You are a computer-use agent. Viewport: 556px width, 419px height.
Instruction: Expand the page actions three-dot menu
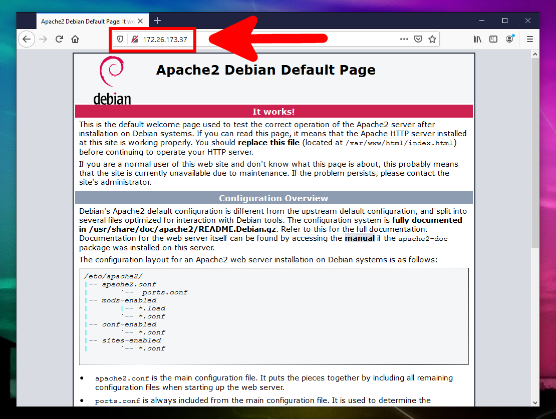[404, 39]
